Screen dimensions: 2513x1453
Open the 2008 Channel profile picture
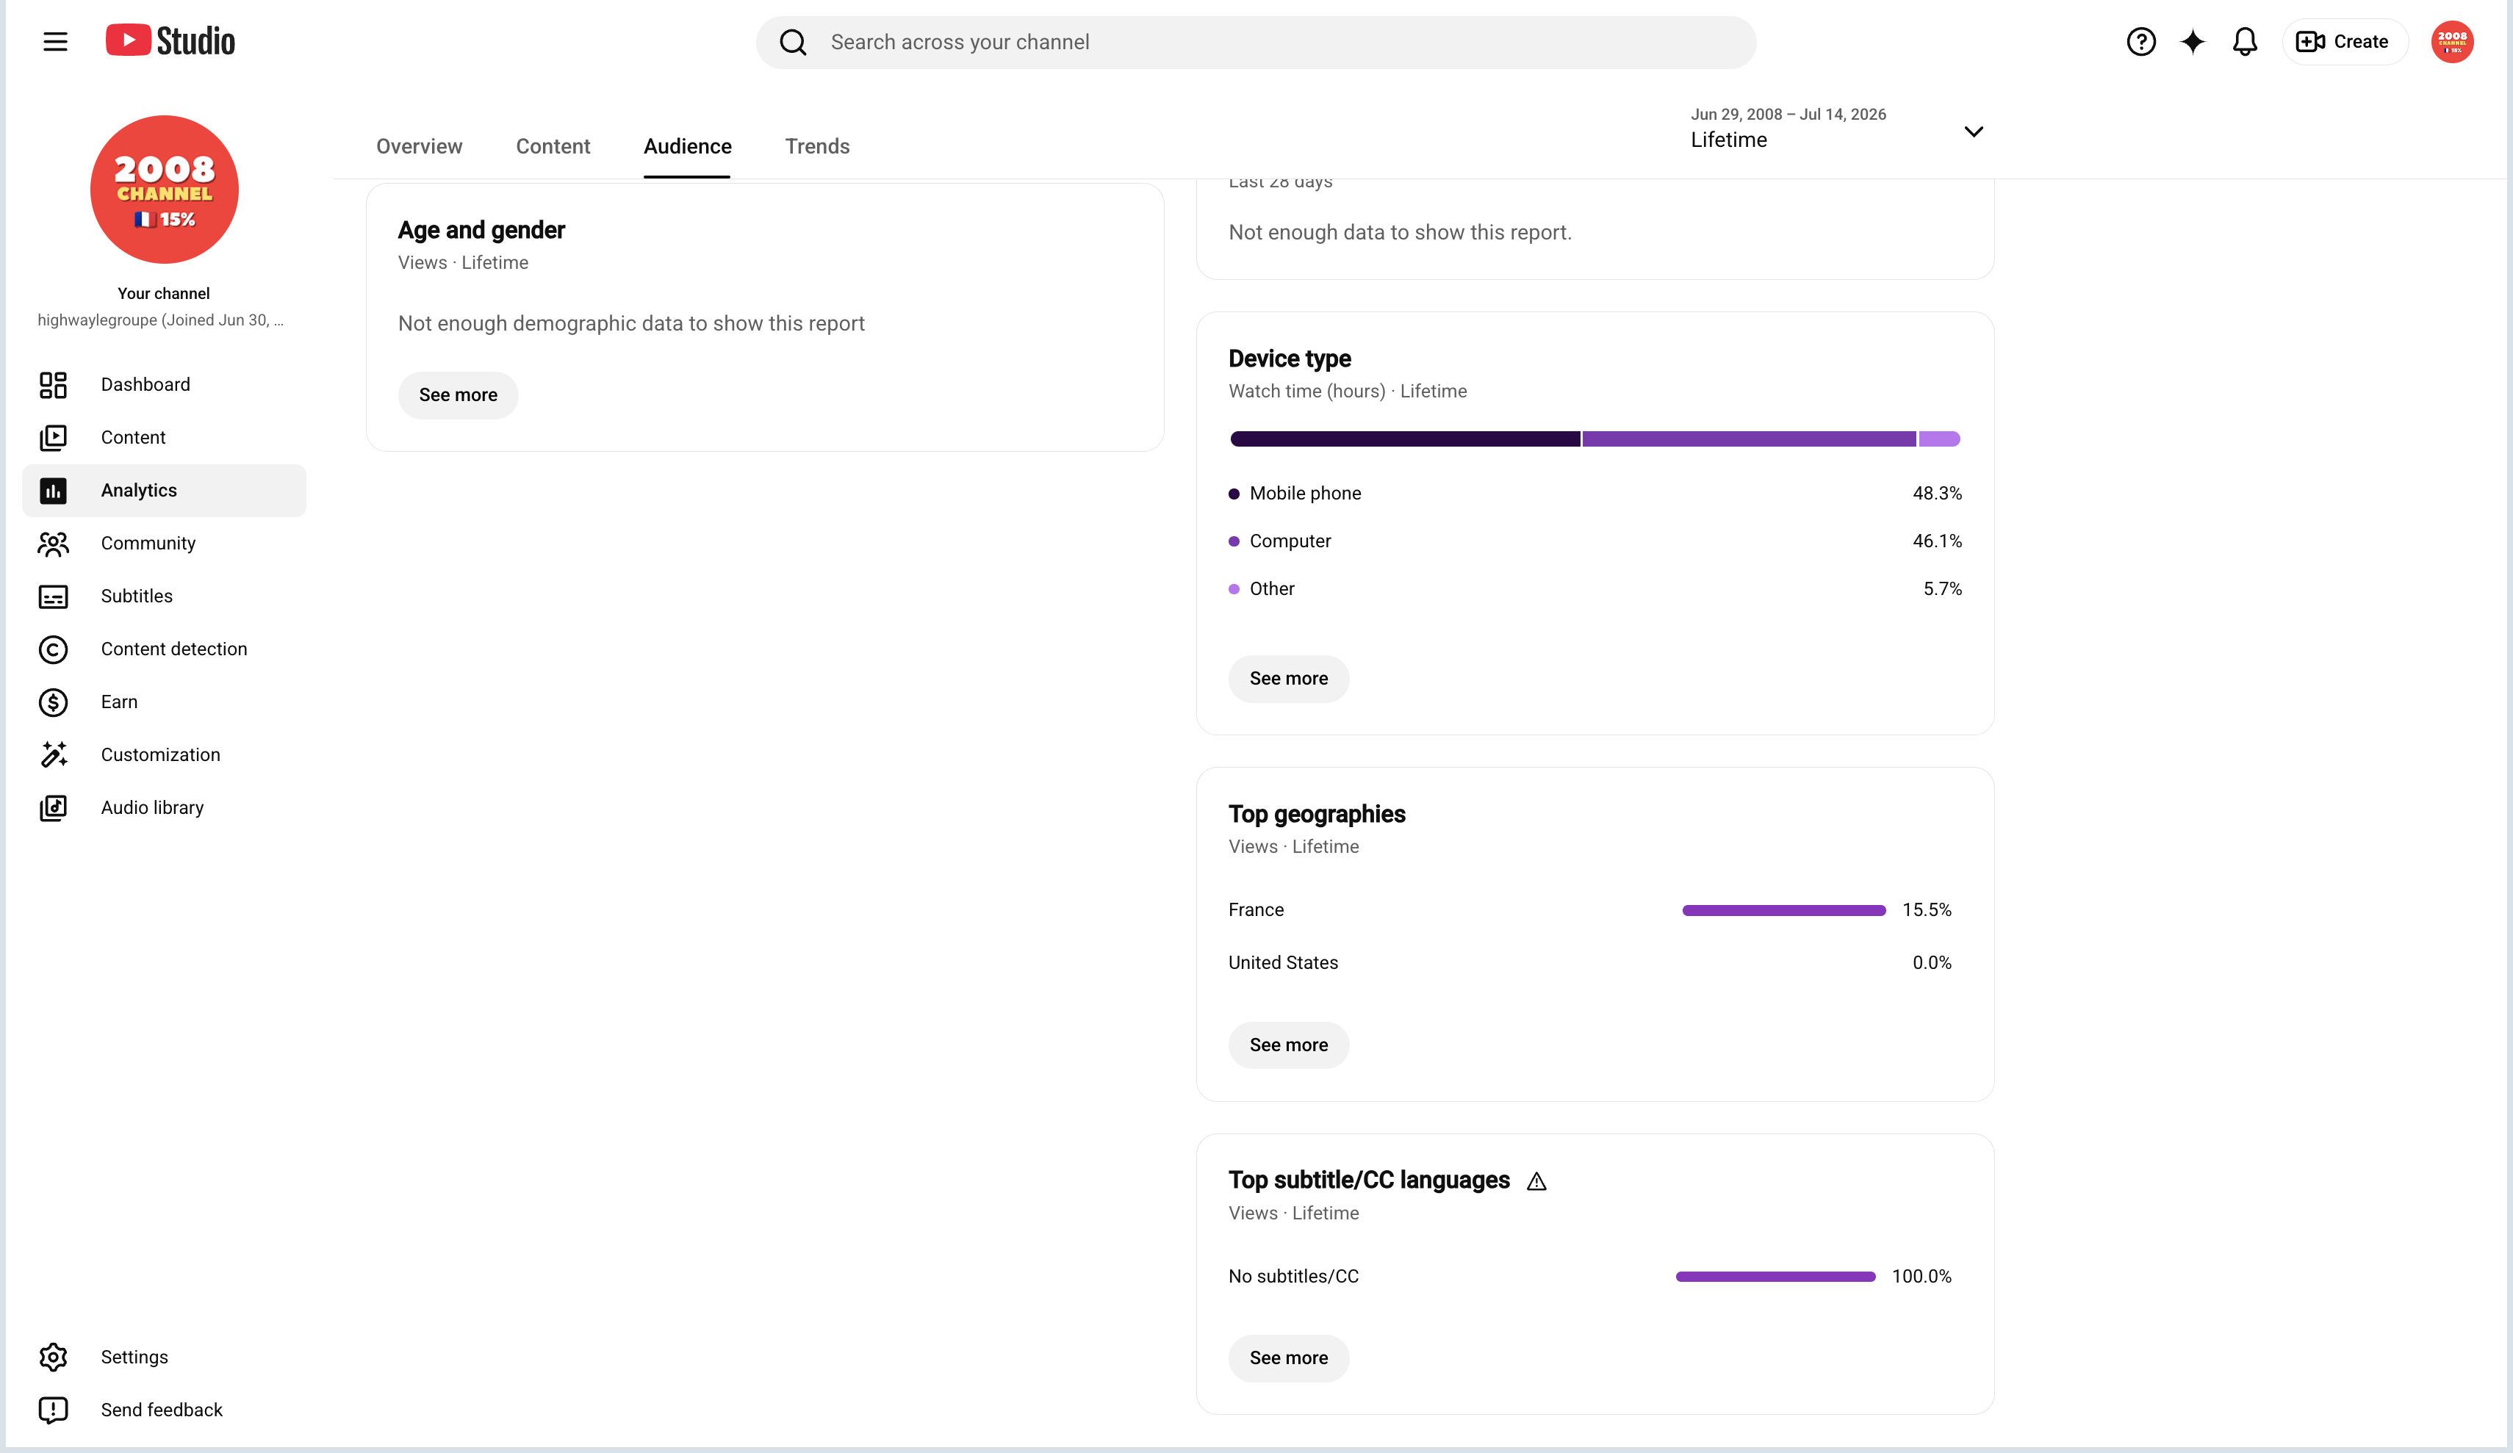click(x=165, y=190)
